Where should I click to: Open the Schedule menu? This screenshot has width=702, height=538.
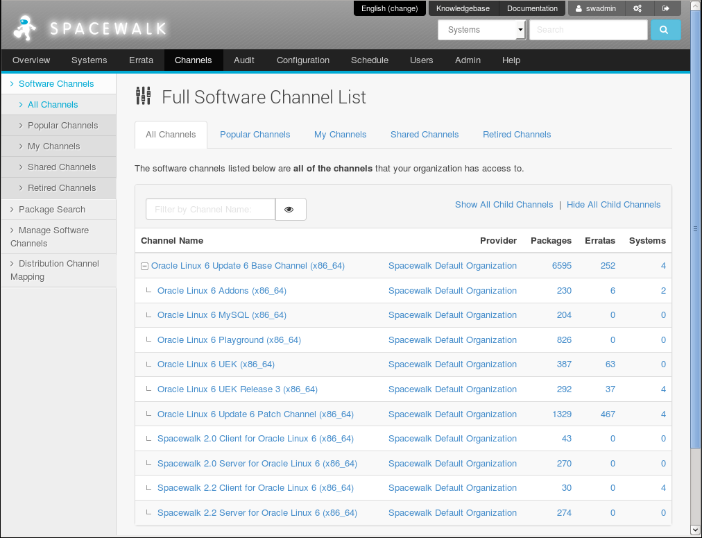coord(370,60)
